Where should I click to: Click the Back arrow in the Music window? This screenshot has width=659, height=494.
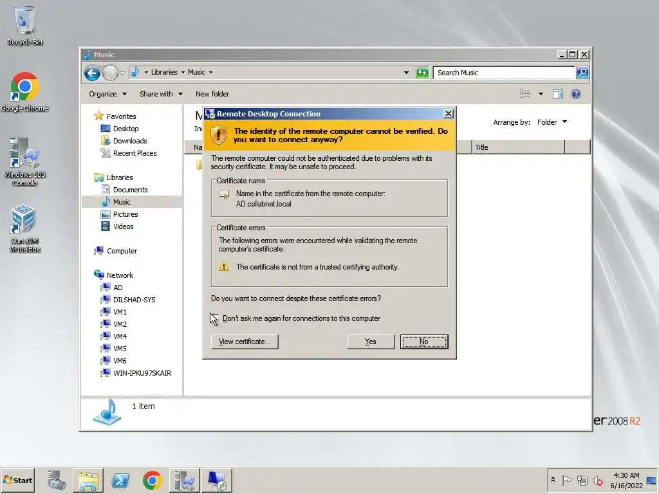(92, 73)
